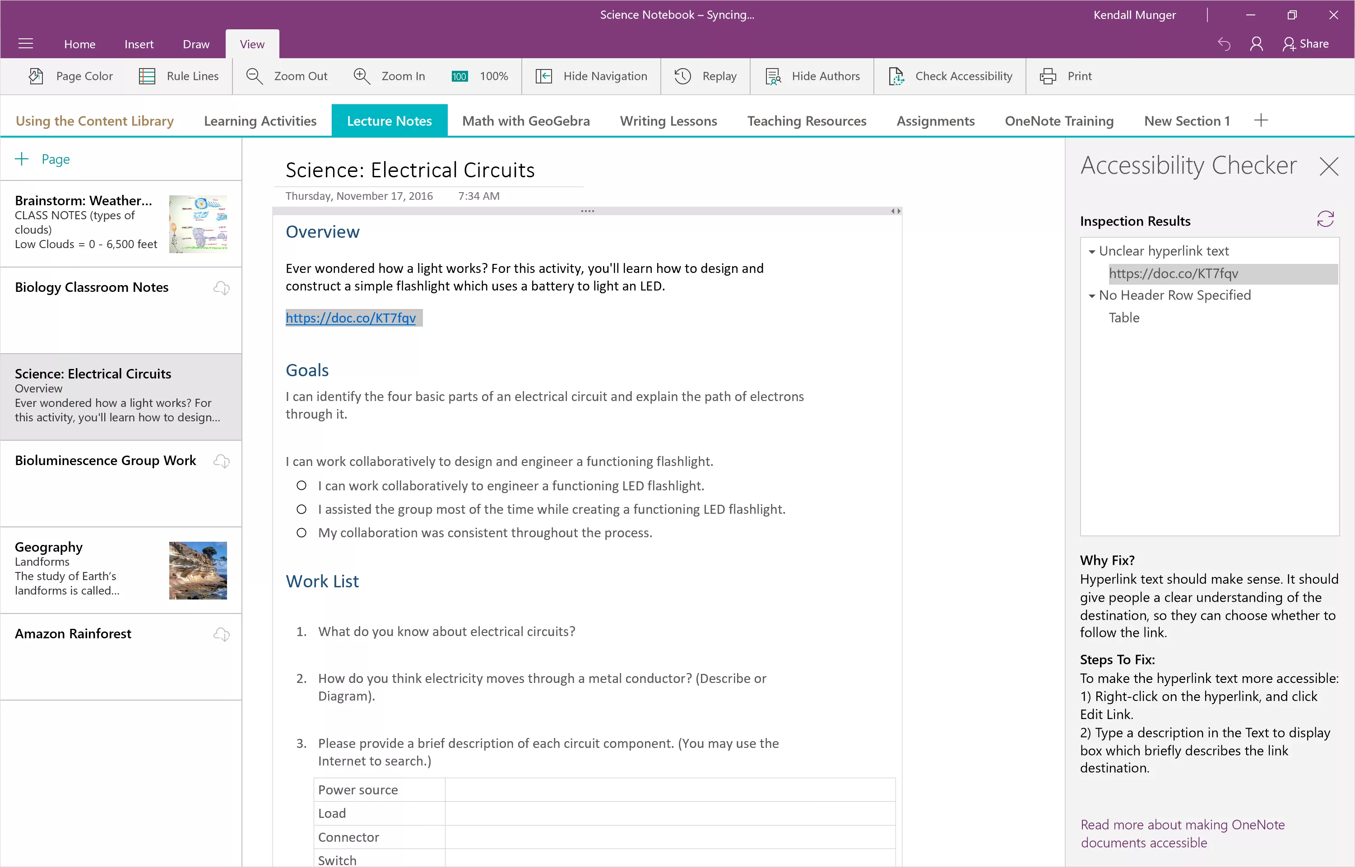This screenshot has height=867, width=1355.
Task: Follow the https://doc.co/KT7fqv link in page
Action: click(x=350, y=318)
